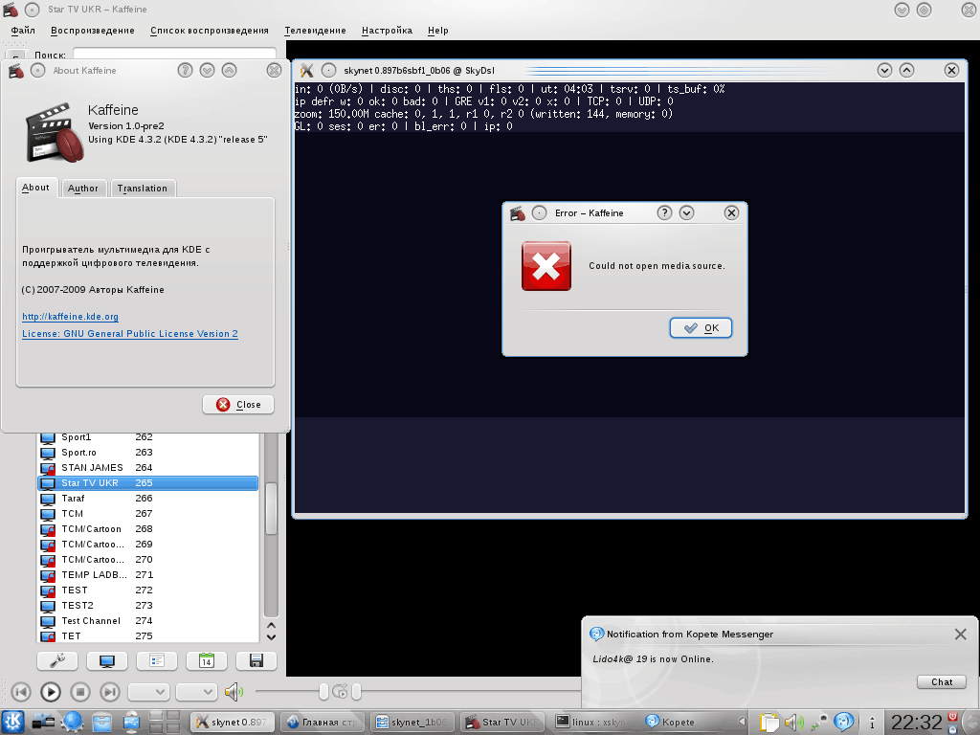
Task: Click the volume mixer tray icon
Action: coord(793,723)
